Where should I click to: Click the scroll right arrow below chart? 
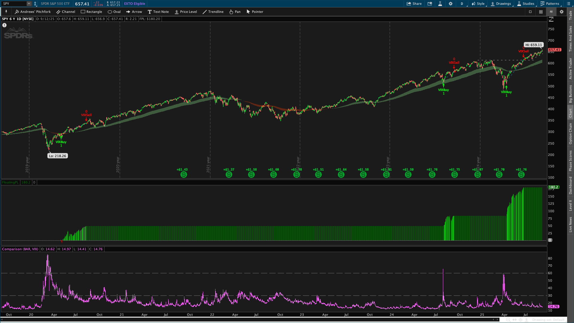click(x=498, y=320)
